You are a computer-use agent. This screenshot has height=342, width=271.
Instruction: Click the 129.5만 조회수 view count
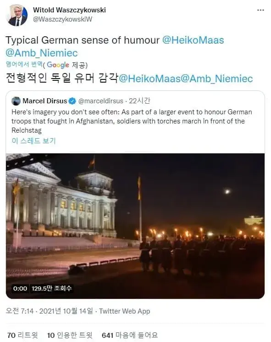pos(52,288)
